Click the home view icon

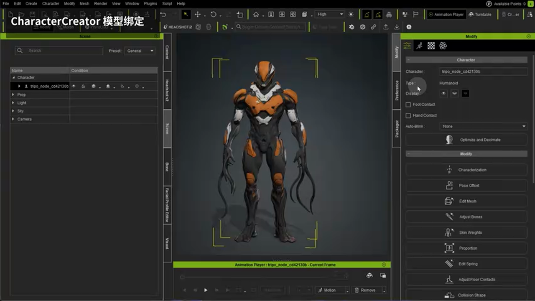coord(256,15)
